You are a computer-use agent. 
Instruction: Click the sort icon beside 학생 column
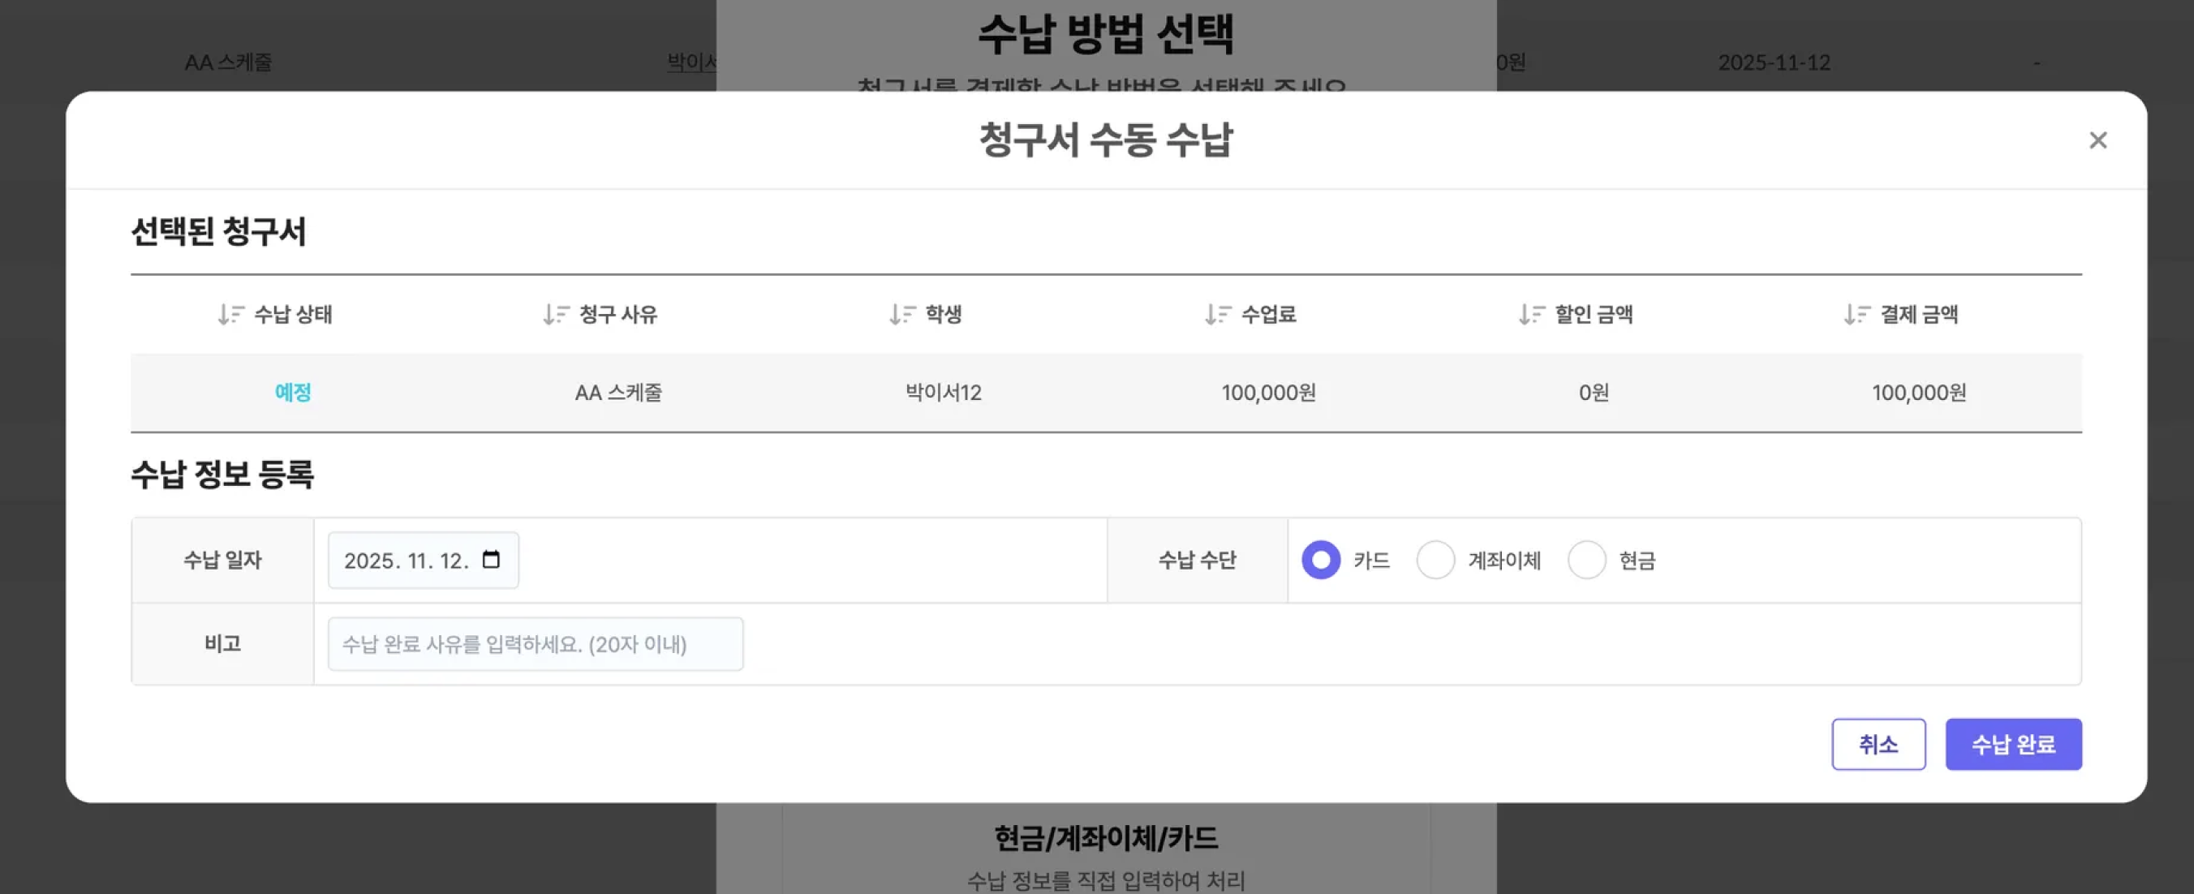(x=902, y=314)
